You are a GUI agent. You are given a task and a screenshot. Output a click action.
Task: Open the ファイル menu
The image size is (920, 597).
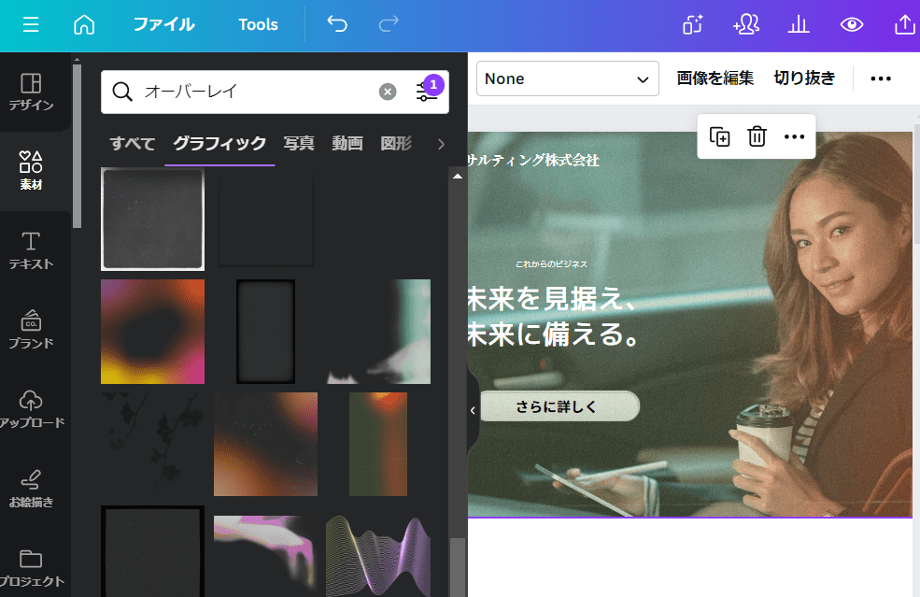click(163, 25)
